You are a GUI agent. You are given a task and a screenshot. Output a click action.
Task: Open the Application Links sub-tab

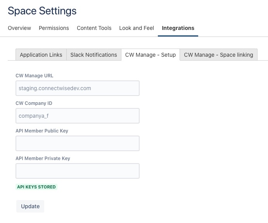pyautogui.click(x=41, y=55)
